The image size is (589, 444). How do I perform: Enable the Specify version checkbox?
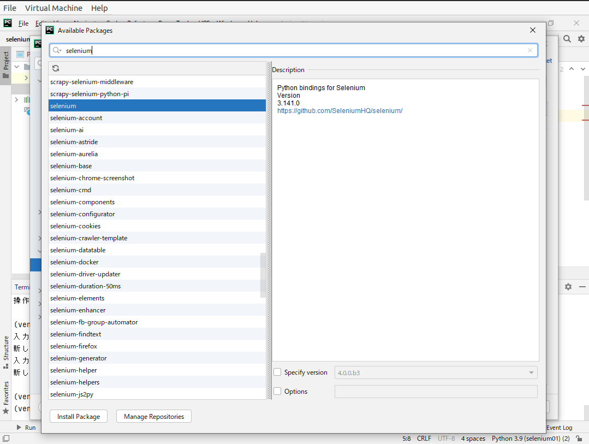(277, 372)
